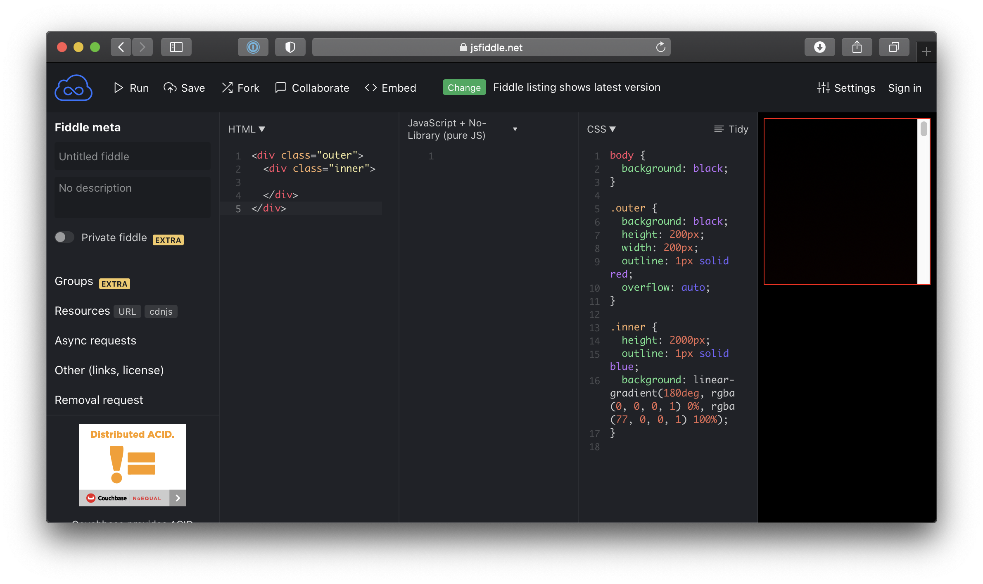Click the green Change button
The image size is (983, 584).
pos(464,87)
